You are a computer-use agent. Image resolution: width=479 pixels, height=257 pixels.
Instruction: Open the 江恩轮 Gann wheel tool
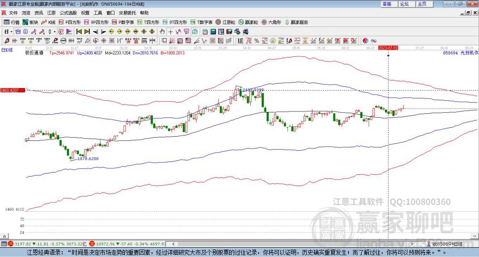click(x=225, y=22)
